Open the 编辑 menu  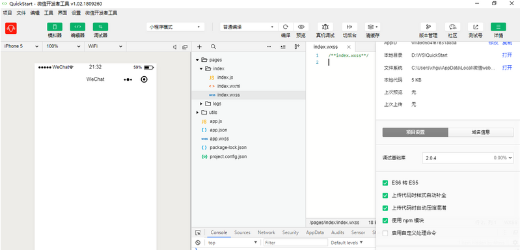click(35, 13)
